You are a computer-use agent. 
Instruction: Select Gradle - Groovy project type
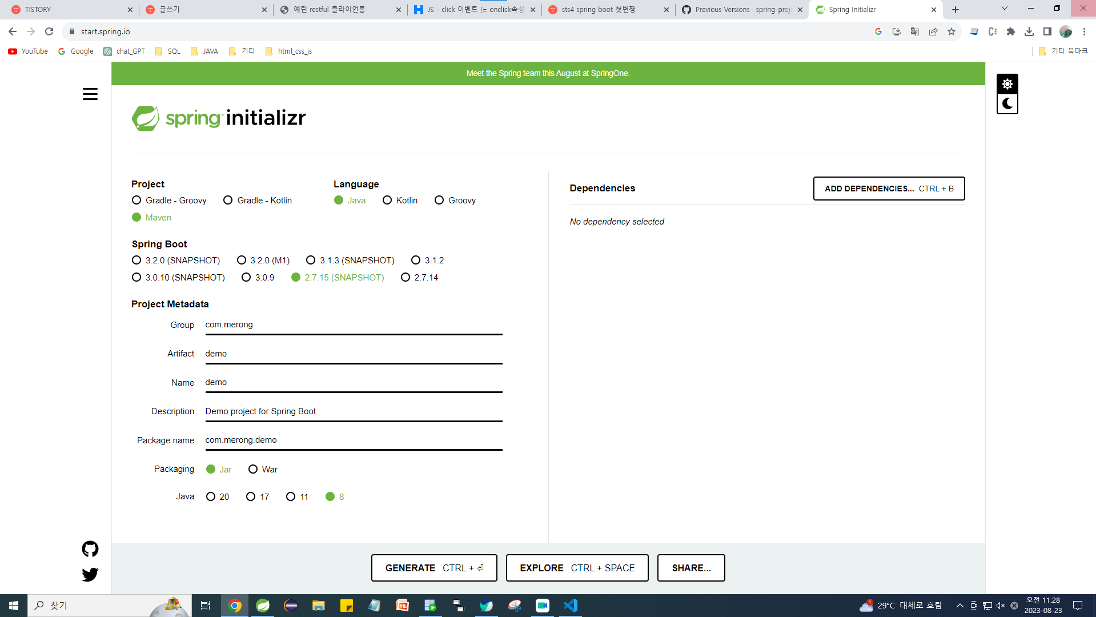tap(169, 201)
